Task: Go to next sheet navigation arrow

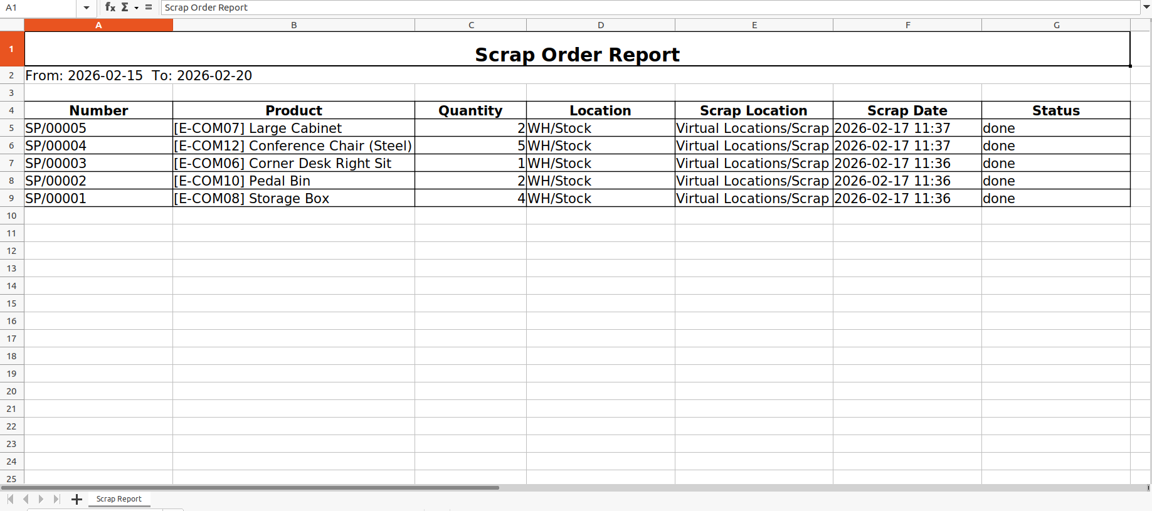Action: coord(41,499)
